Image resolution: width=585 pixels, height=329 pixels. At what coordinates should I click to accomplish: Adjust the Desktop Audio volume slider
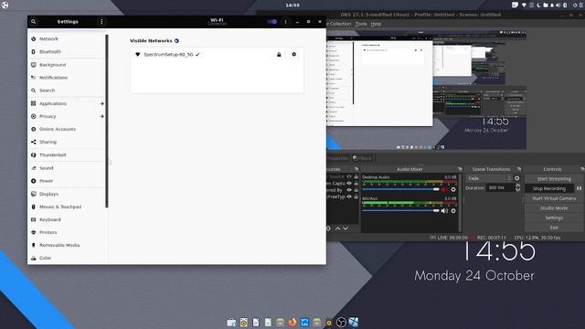(x=400, y=189)
